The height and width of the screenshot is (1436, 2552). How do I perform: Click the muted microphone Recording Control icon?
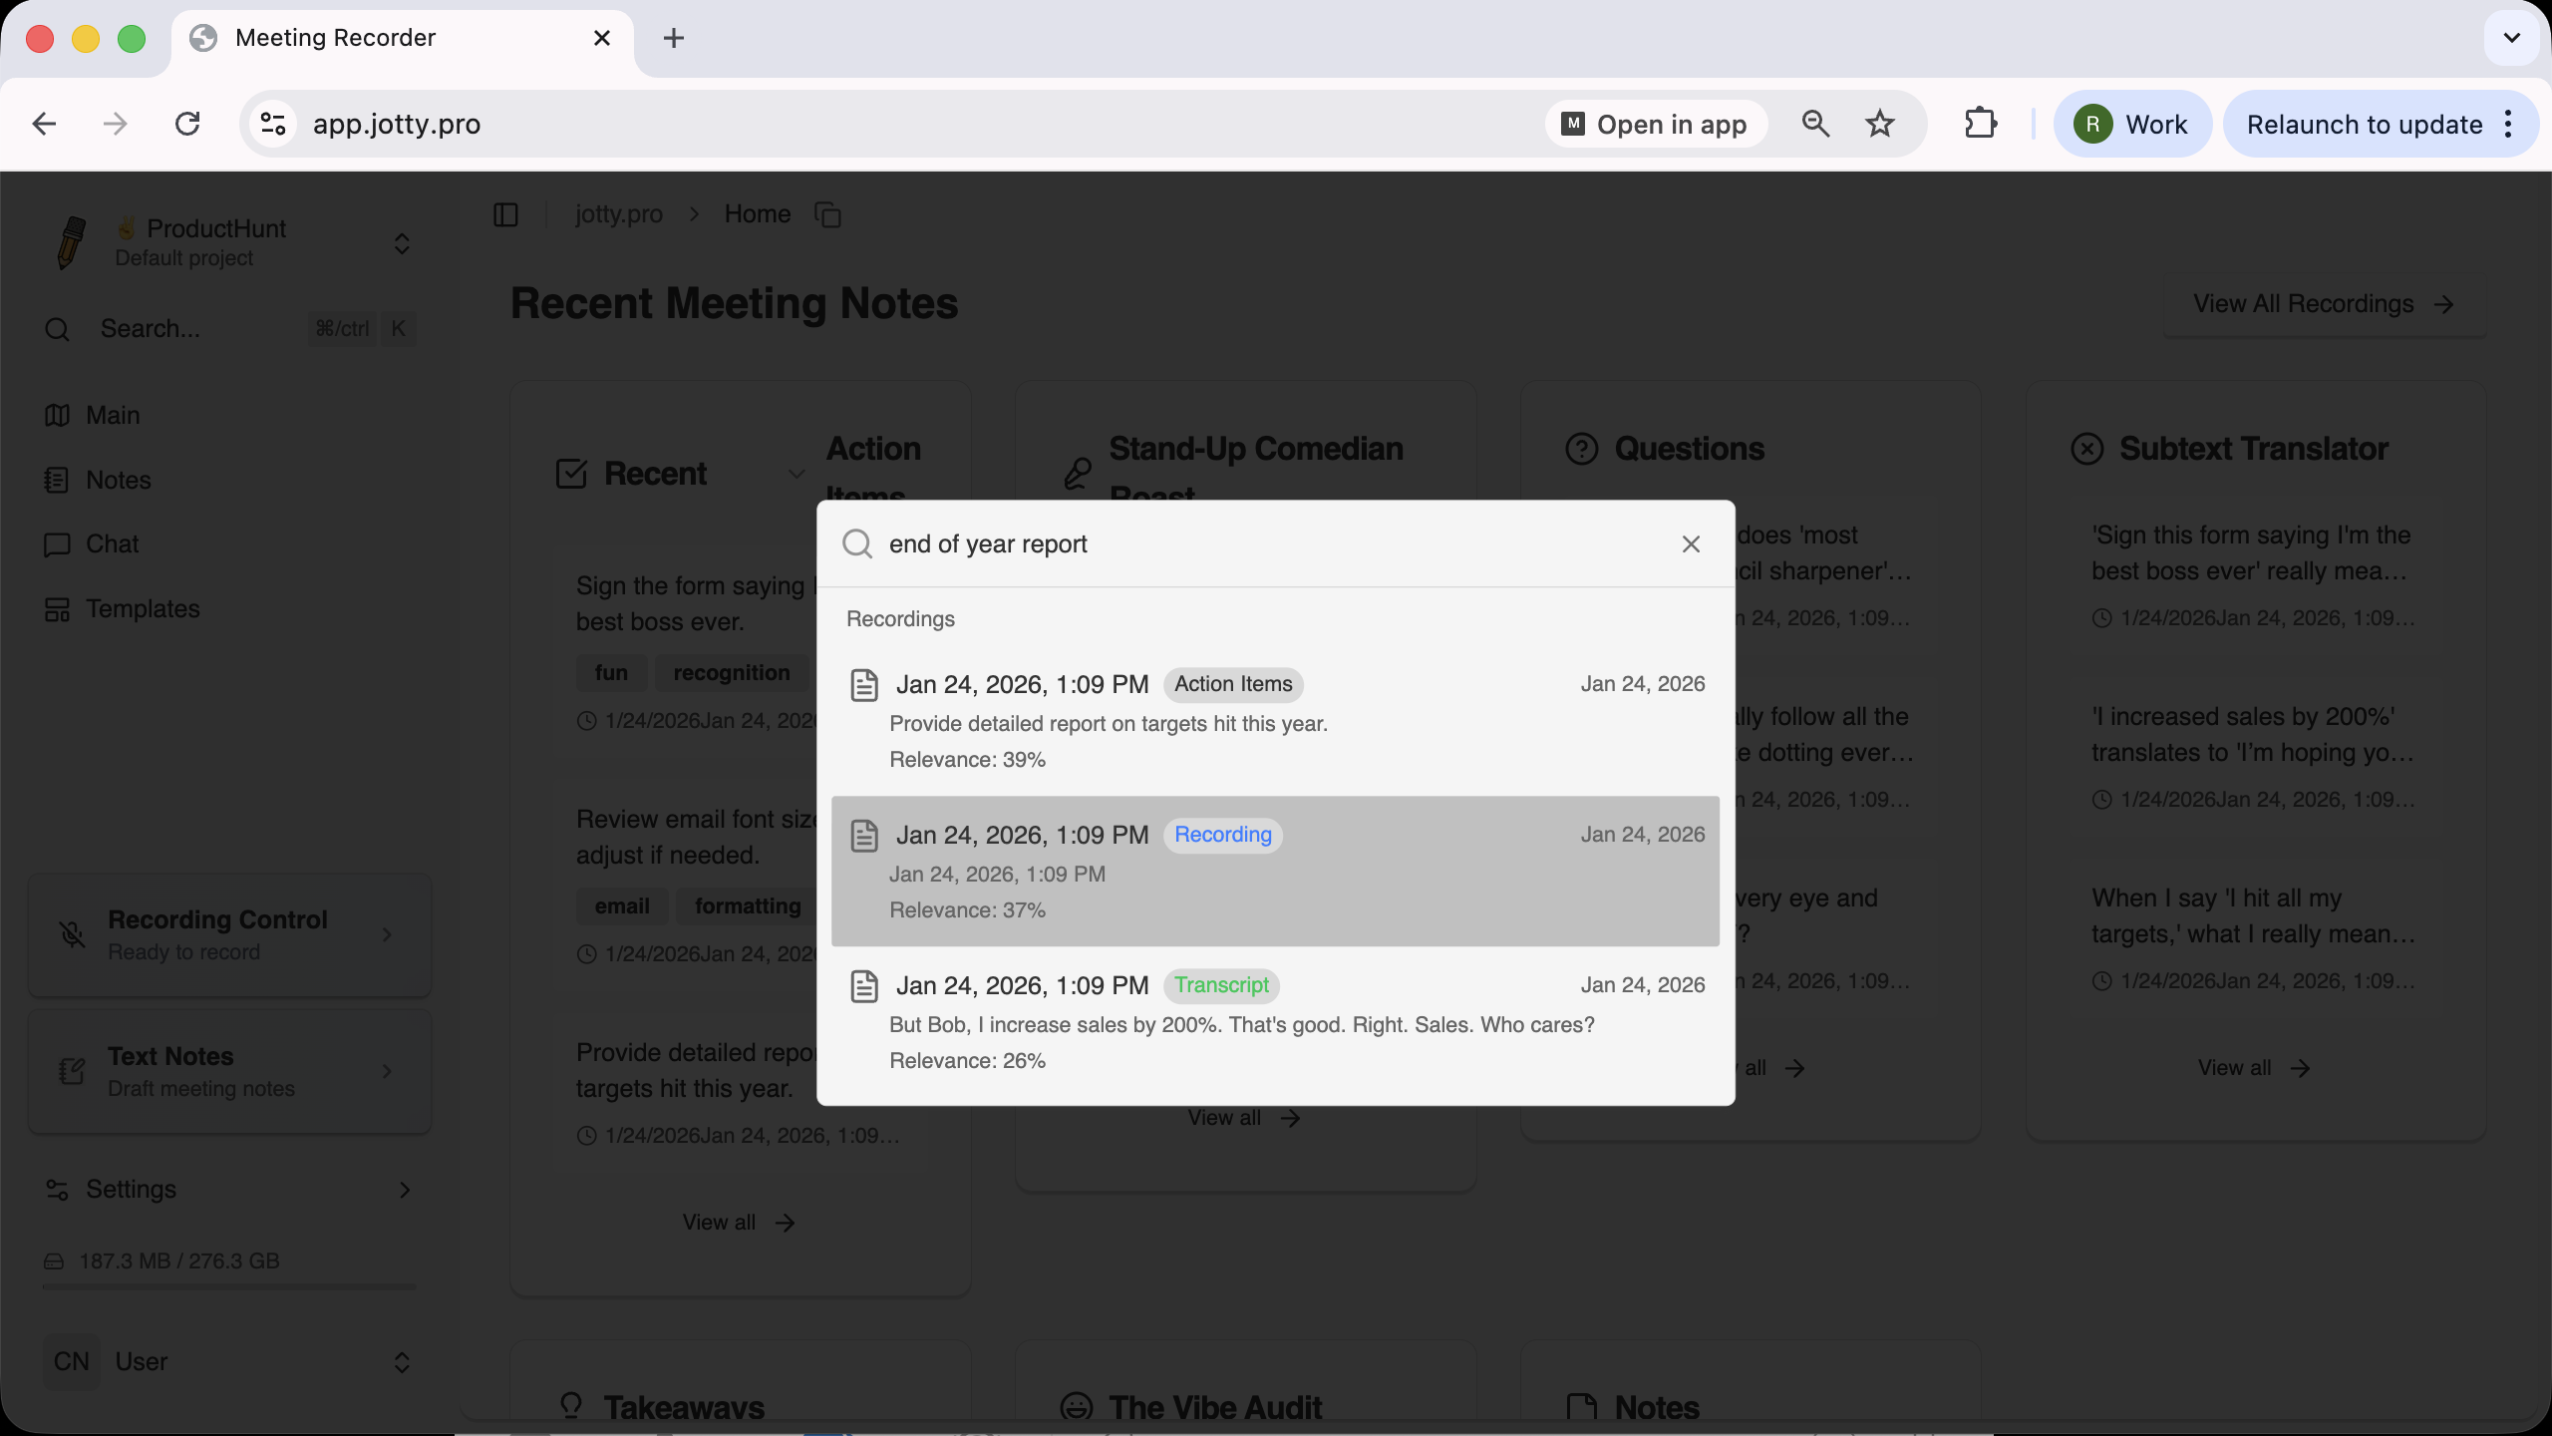pos(72,934)
